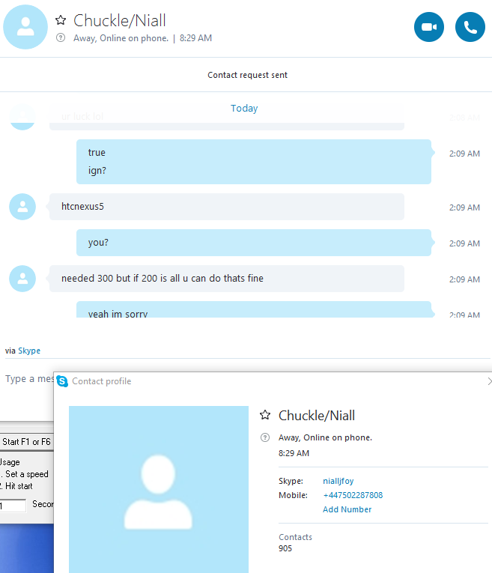Open the nialljfoy Skype name link
This screenshot has height=573, width=492.
pyautogui.click(x=338, y=481)
